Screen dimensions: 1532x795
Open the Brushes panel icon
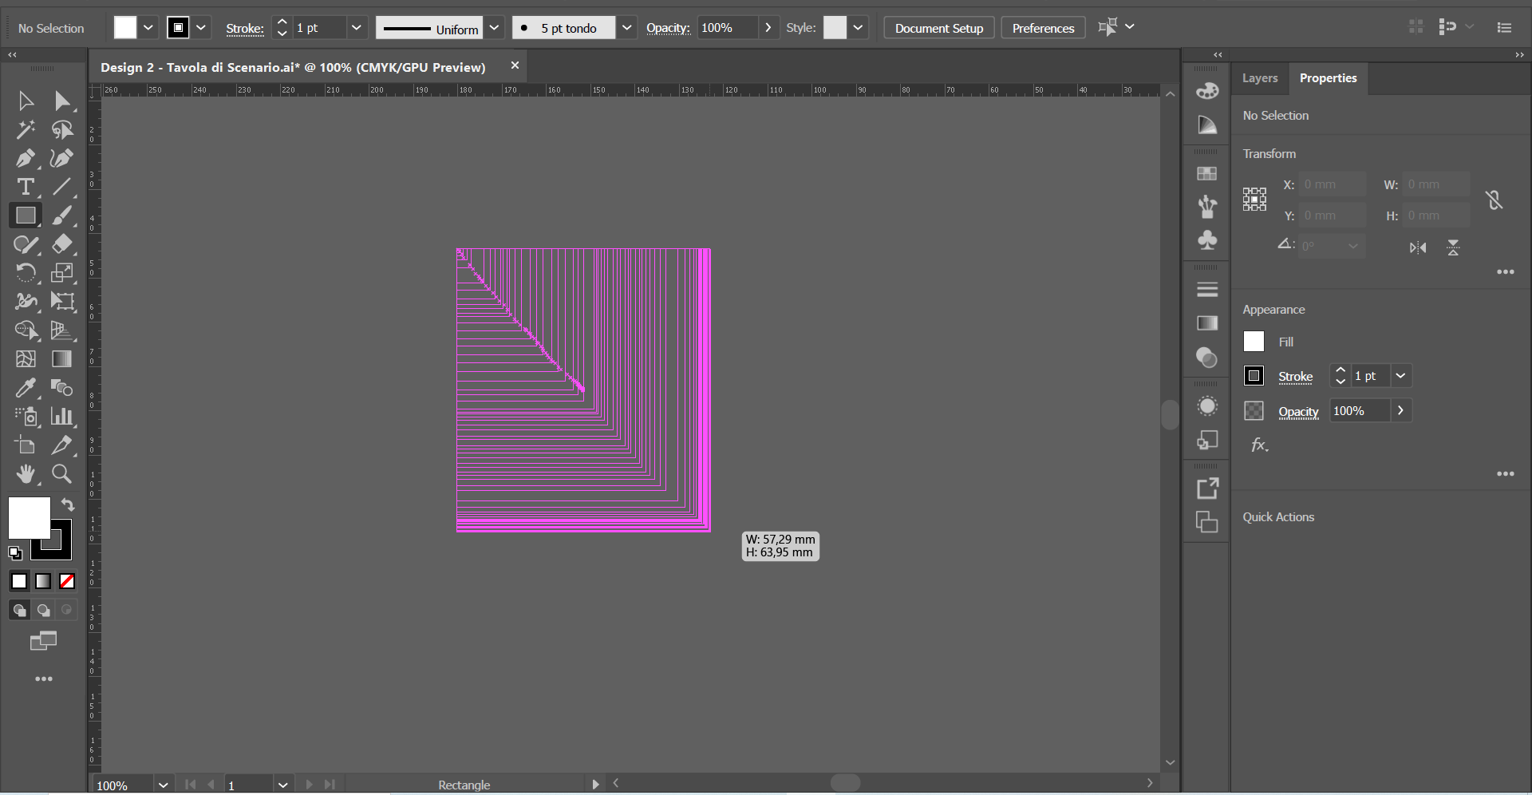(x=1207, y=206)
